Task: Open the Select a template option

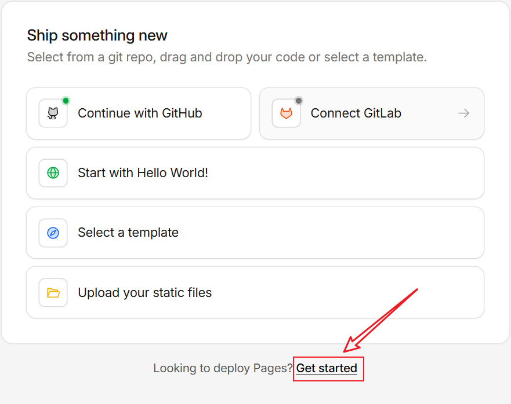Action: (128, 233)
